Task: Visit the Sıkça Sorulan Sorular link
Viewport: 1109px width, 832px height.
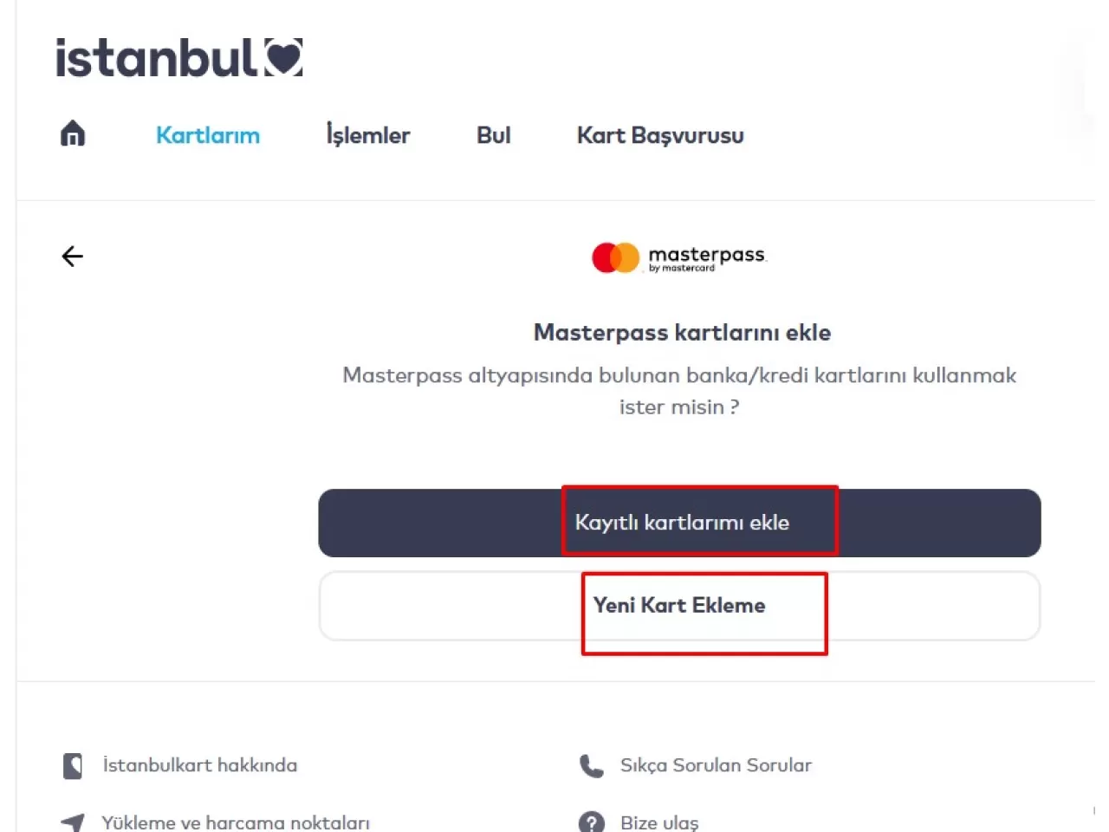Action: coord(716,765)
